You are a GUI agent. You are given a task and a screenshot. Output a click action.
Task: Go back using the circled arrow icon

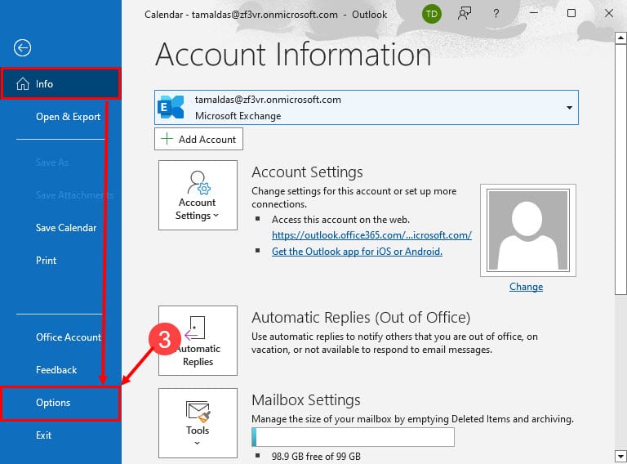tap(22, 48)
